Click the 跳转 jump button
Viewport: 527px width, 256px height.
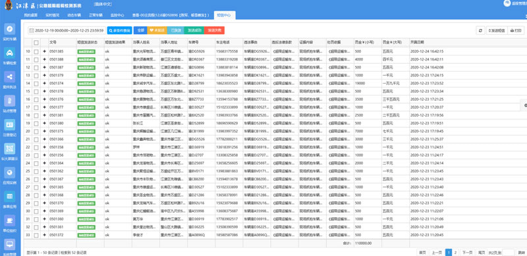click(521, 252)
